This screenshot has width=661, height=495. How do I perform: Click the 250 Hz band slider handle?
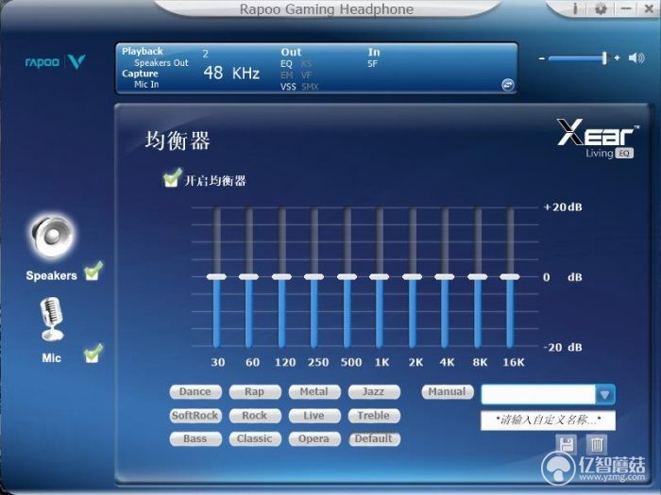tap(314, 276)
